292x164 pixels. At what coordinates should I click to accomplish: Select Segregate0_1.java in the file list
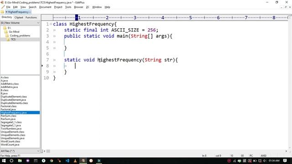pyautogui.click(x=11, y=126)
